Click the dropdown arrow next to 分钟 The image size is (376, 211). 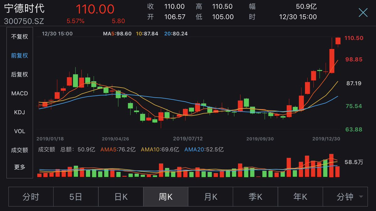[361, 197]
